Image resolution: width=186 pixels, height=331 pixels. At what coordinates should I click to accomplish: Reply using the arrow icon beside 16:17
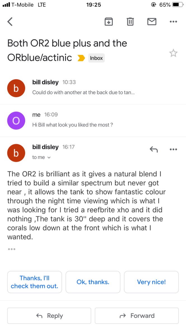[x=154, y=150]
